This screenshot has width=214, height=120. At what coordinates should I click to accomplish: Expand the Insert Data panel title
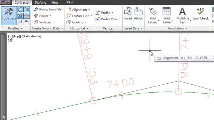tap(133, 28)
